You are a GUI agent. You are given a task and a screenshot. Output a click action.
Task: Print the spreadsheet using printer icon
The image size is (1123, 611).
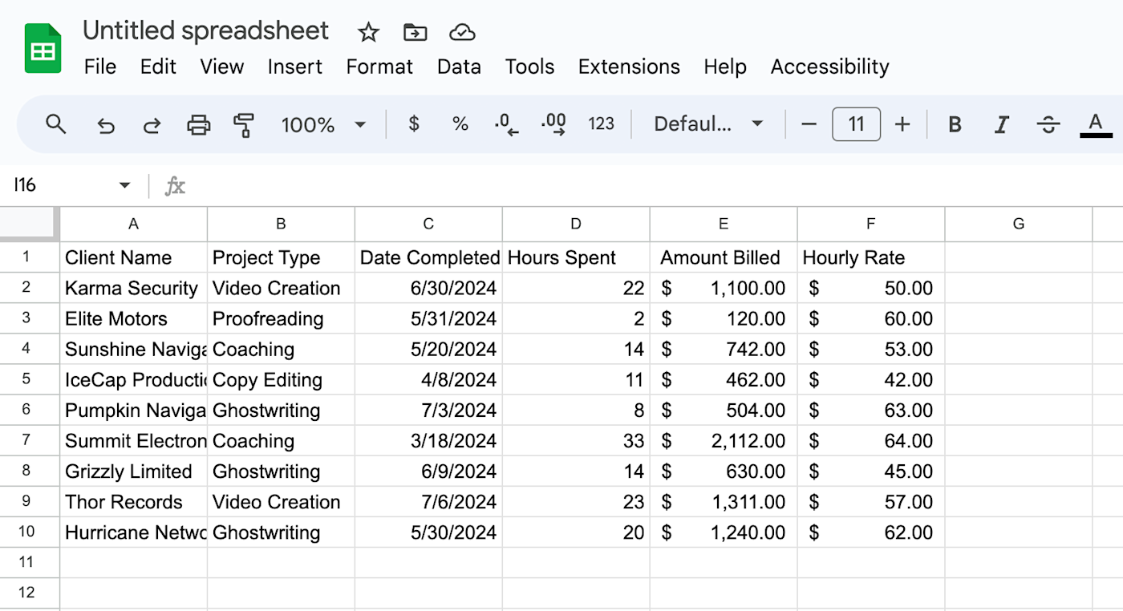click(x=198, y=125)
